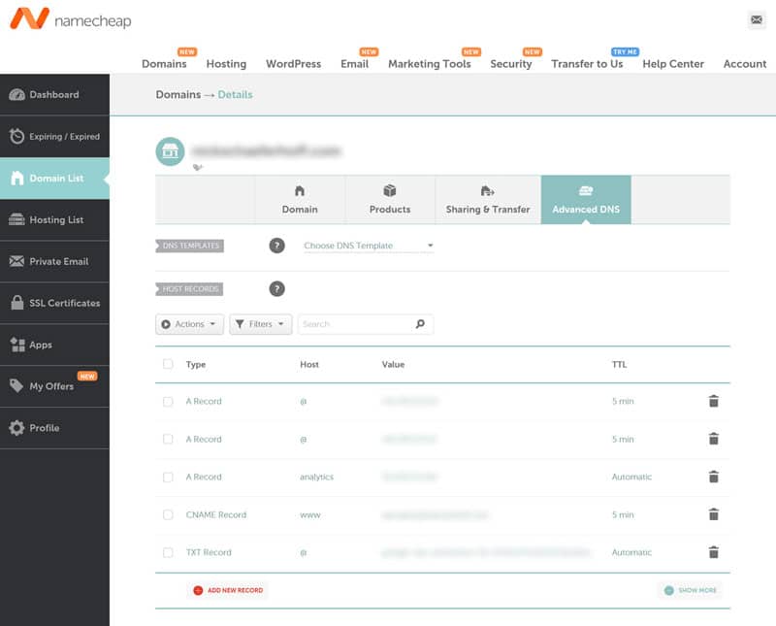Screen dimensions: 776x626
Task: Click the tag icon below the domain name
Action: pos(198,167)
